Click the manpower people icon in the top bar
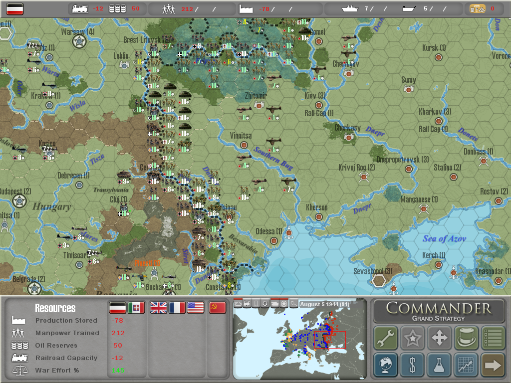 click(169, 9)
